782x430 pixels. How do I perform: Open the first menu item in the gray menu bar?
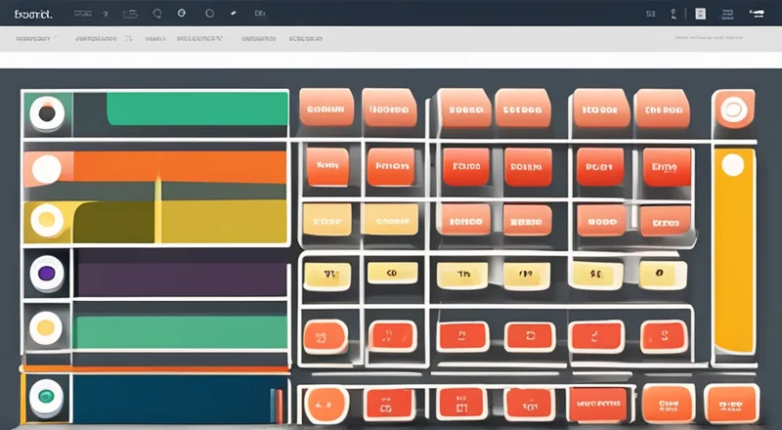(x=34, y=39)
